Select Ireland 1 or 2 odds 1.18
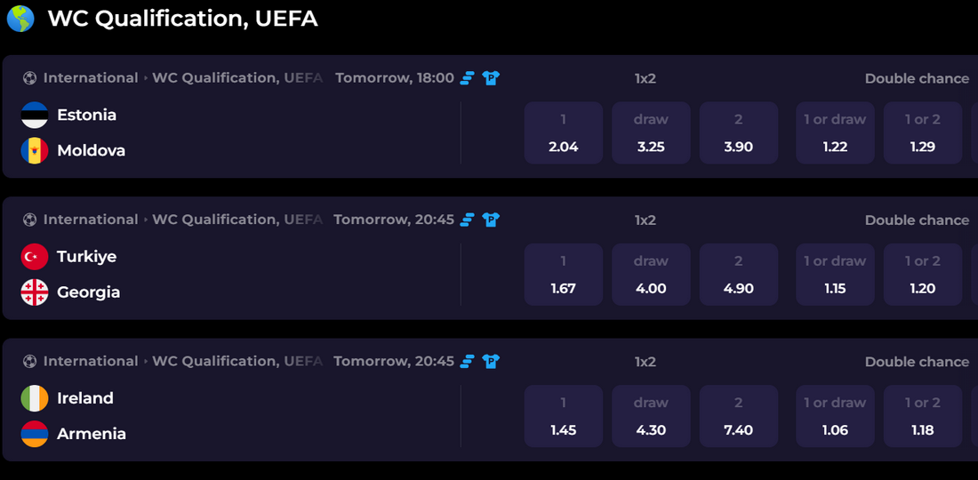Screen dimensions: 978x480 (x=922, y=417)
